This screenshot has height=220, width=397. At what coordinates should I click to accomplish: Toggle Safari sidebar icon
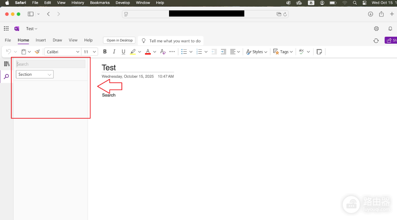click(x=31, y=14)
